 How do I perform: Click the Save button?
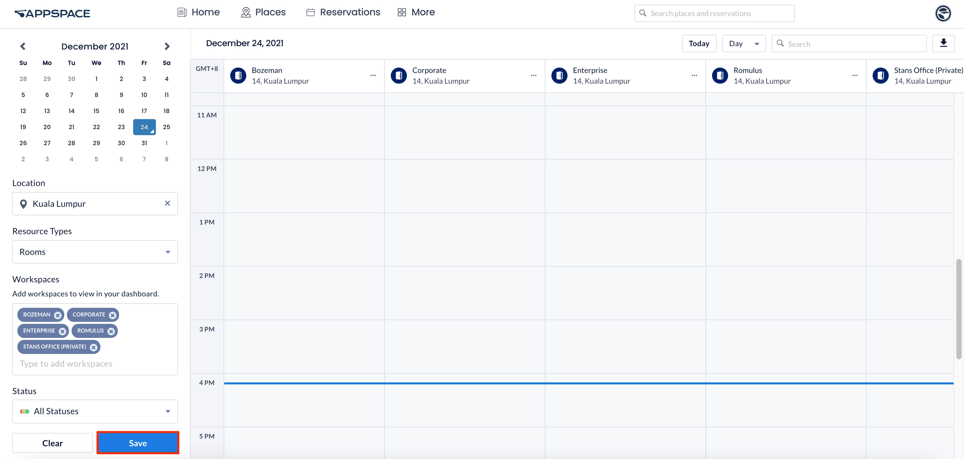click(x=138, y=443)
